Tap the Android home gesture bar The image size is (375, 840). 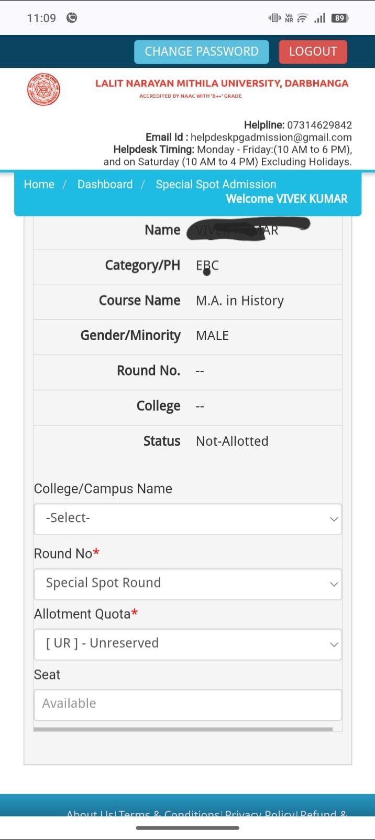point(187,828)
